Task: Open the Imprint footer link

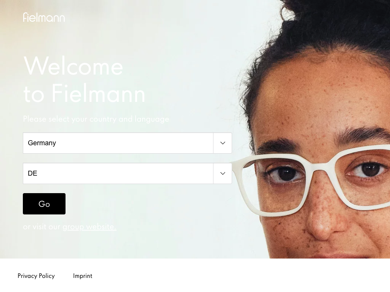Action: click(x=83, y=276)
